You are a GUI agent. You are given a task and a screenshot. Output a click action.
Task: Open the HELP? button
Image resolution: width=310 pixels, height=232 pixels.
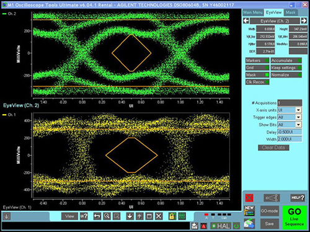(298, 198)
